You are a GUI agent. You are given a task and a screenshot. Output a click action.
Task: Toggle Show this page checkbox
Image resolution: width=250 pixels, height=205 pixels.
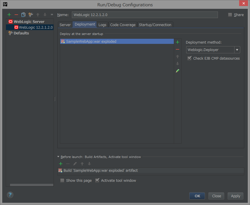(62, 180)
